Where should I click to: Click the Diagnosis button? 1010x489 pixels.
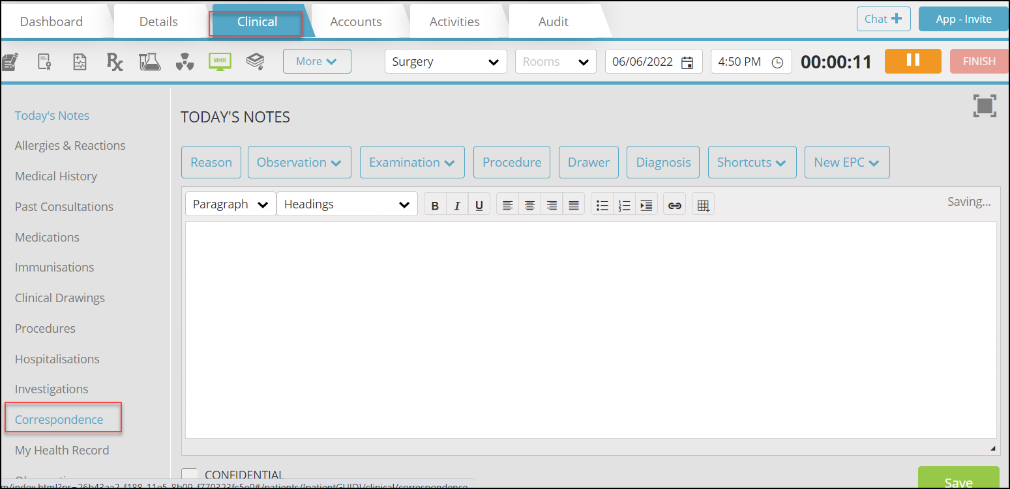(663, 162)
